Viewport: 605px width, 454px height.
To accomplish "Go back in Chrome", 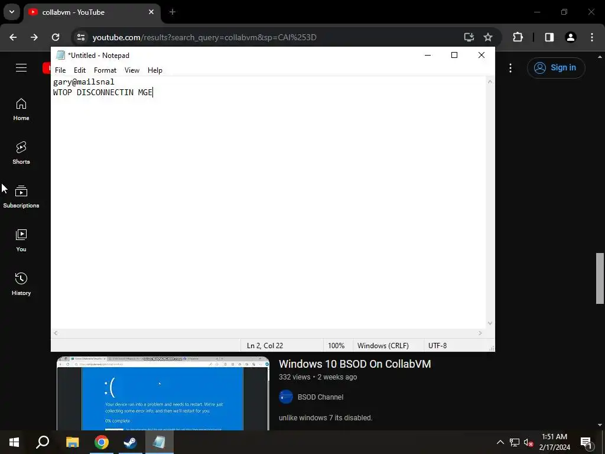I will tap(13, 37).
